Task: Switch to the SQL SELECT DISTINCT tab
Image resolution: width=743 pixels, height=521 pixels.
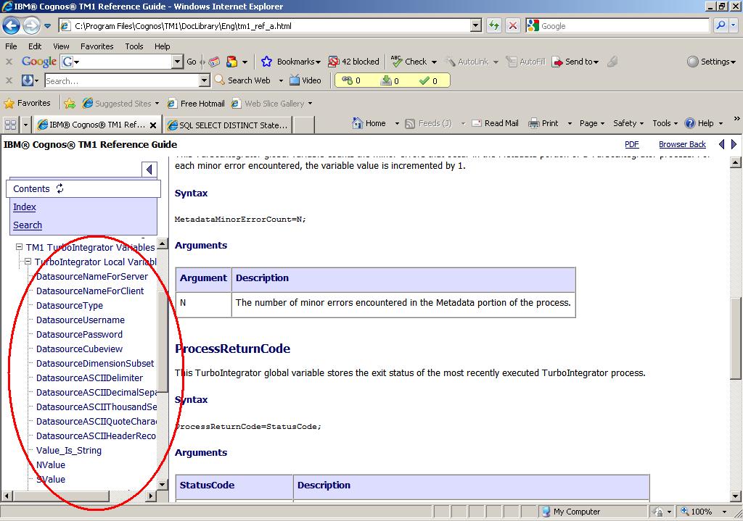Action: [228, 125]
